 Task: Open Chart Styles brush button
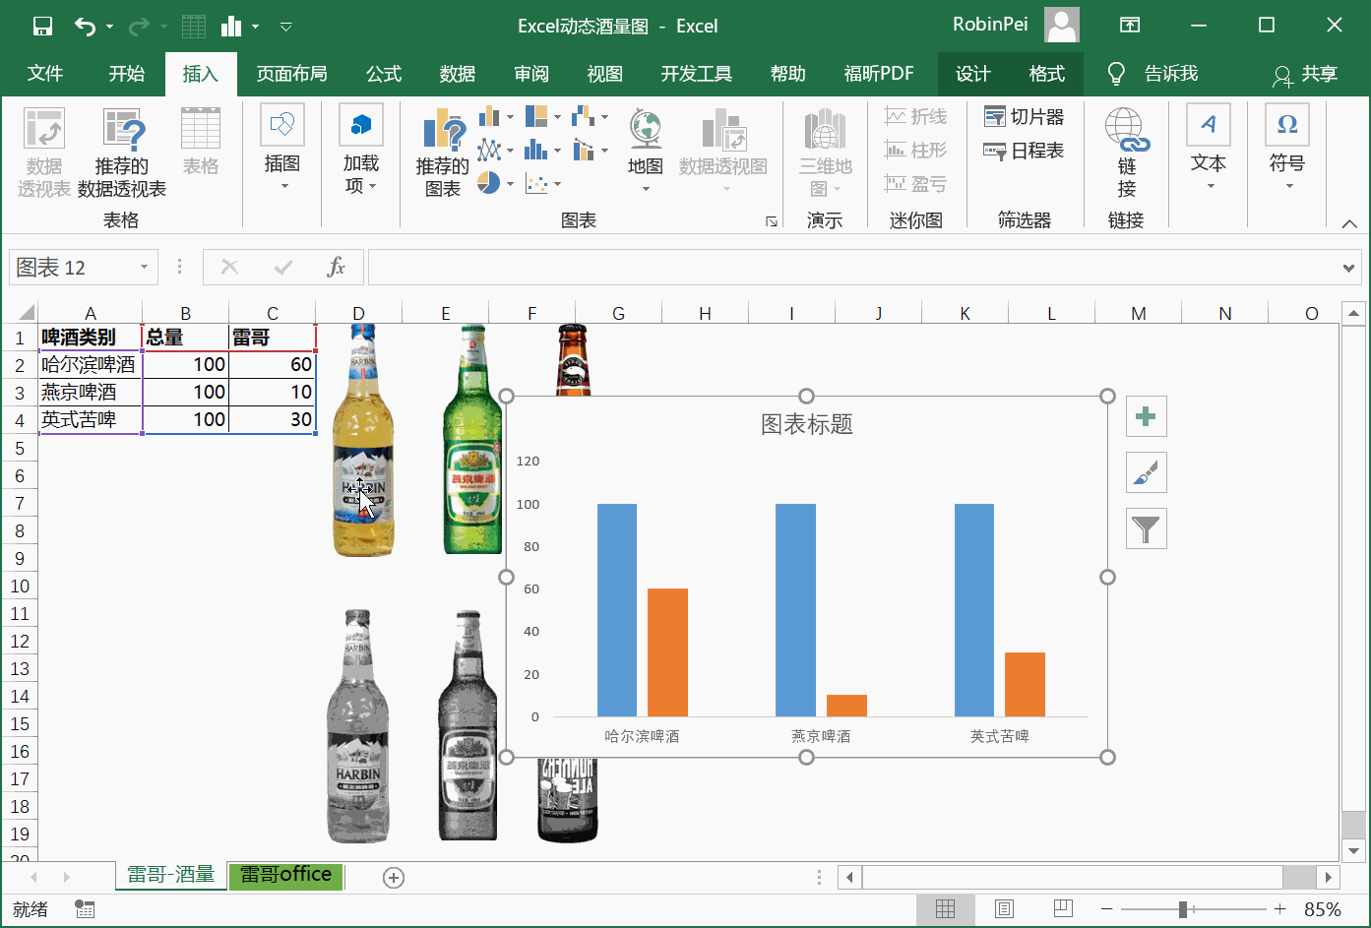[1146, 473]
